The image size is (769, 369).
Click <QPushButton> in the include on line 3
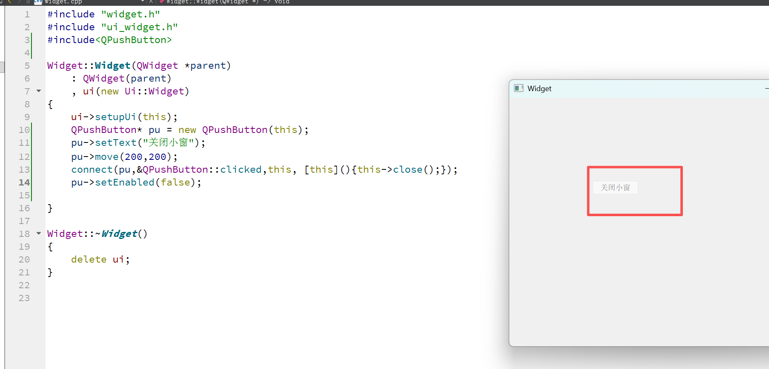click(133, 40)
